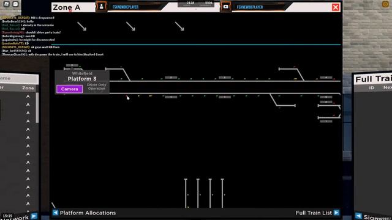Click the right FSXNEWBIEPLAYER name label

tap(250, 7)
